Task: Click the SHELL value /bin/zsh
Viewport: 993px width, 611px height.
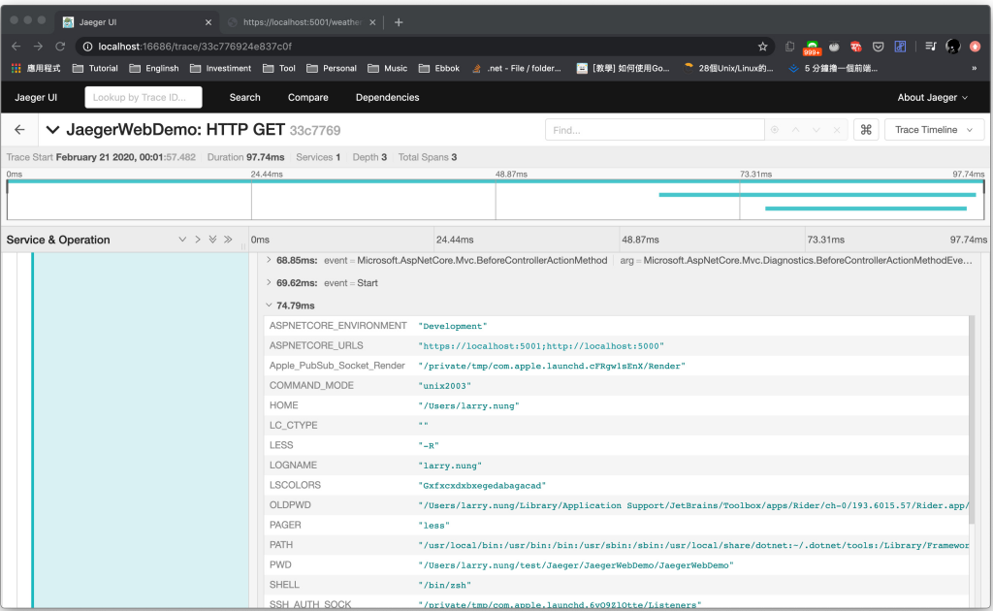Action: tap(444, 585)
